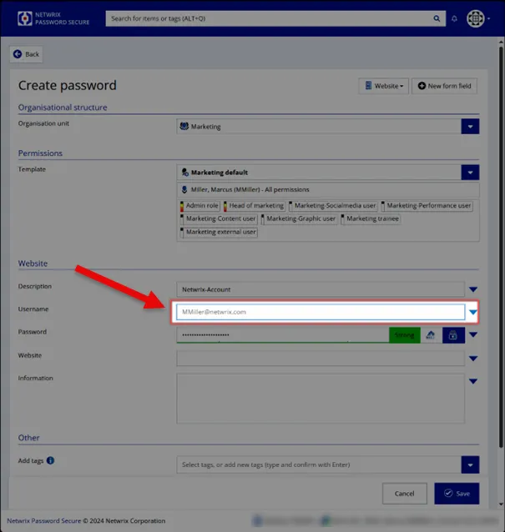Image resolution: width=505 pixels, height=532 pixels.
Task: Click the Marketing default template icon
Action: click(x=185, y=173)
